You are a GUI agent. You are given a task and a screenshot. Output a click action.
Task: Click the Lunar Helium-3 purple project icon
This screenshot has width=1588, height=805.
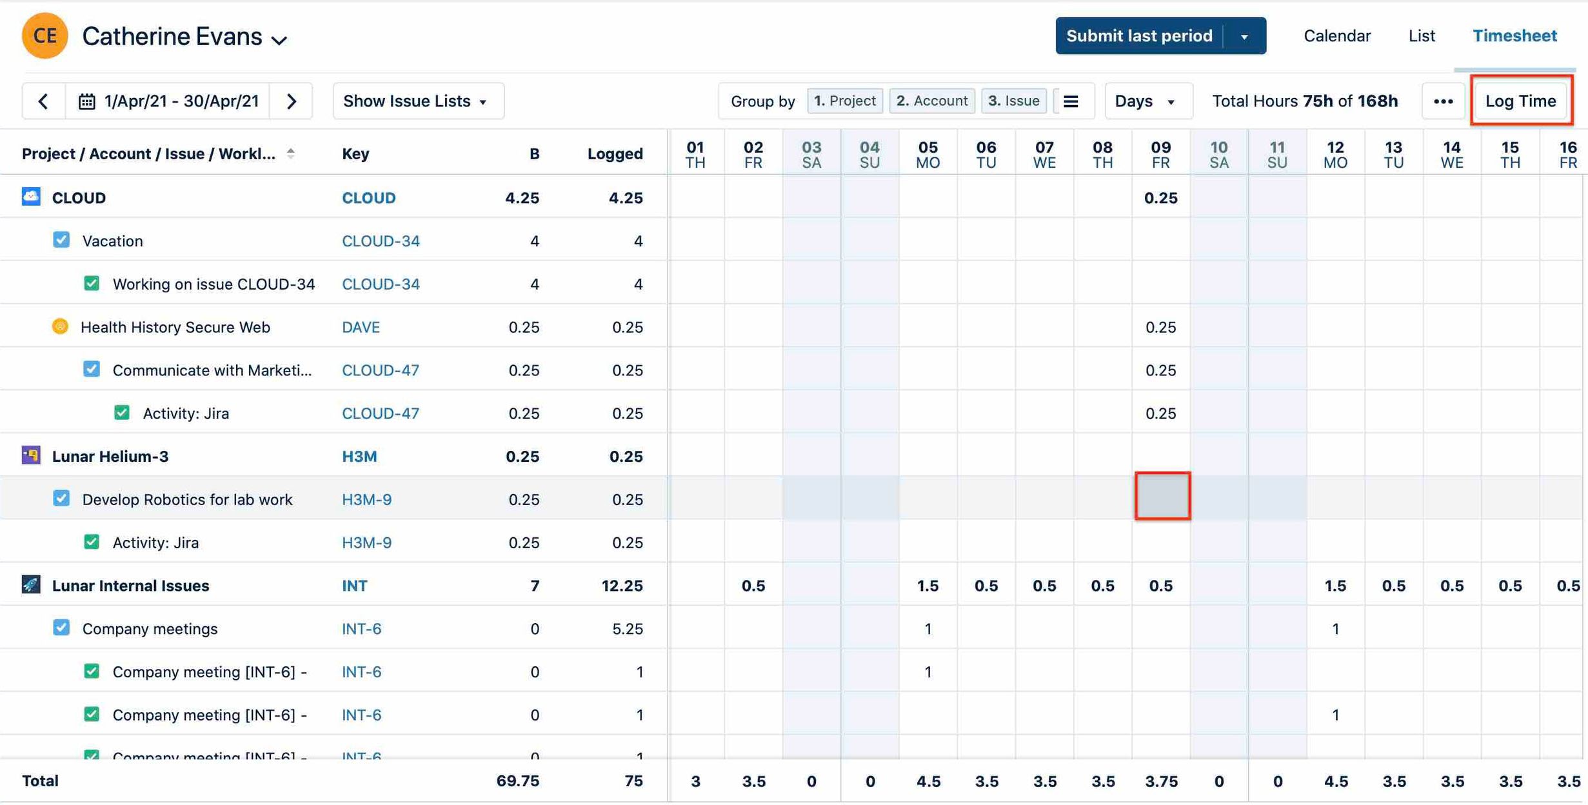point(30,455)
